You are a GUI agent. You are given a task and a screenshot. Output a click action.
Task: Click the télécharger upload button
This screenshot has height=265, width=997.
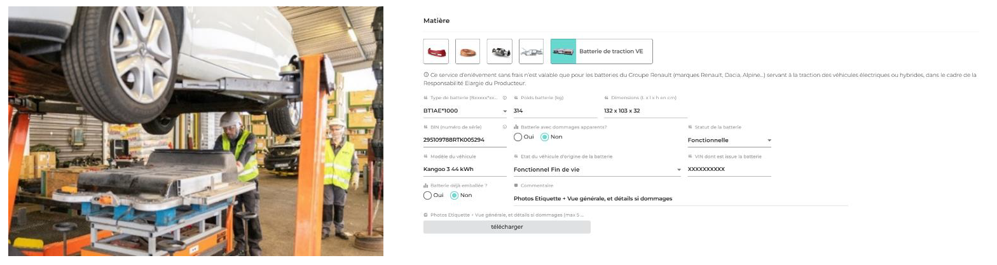507,227
